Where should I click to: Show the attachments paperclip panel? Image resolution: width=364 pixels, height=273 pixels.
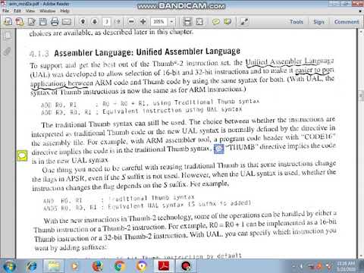pos(8,52)
